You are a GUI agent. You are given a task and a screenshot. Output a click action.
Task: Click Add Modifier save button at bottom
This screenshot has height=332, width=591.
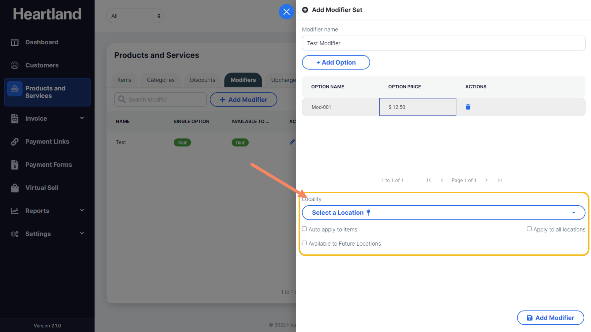point(550,318)
